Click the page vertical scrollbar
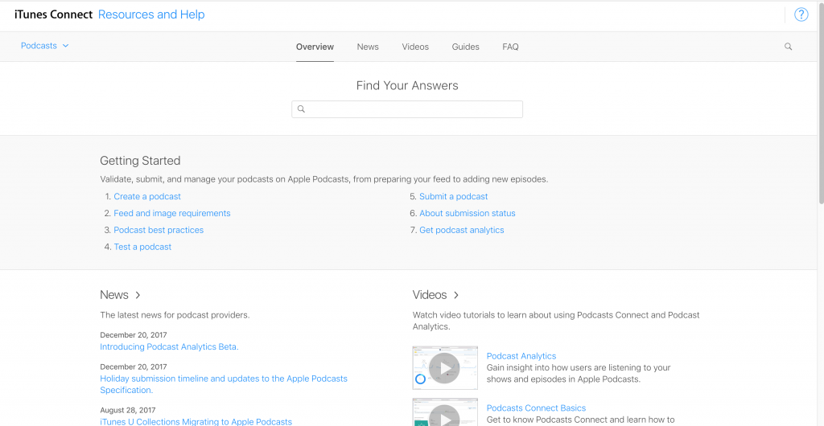 [820, 102]
